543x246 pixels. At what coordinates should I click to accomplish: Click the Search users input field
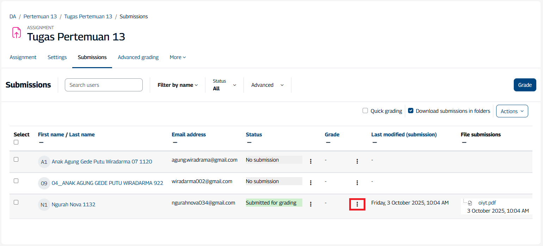pyautogui.click(x=104, y=85)
